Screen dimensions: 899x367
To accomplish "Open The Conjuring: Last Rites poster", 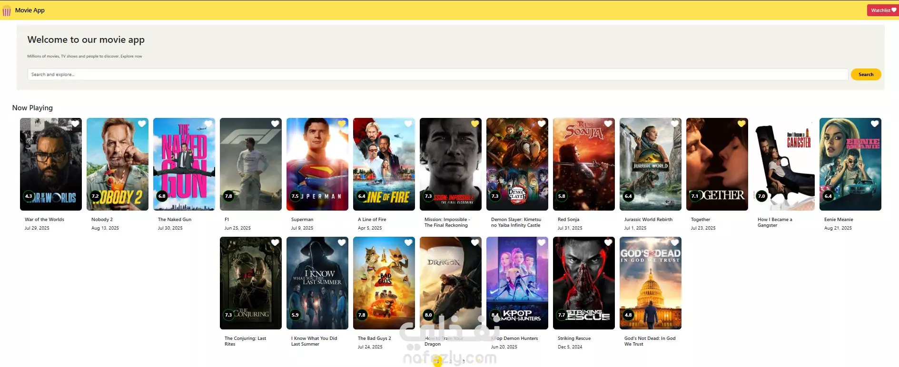I will (251, 283).
